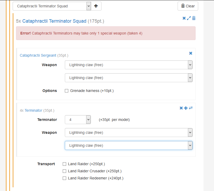The width and height of the screenshot is (214, 191).
Task: Check Land Raider Crusader transport
Action: tap(64, 171)
